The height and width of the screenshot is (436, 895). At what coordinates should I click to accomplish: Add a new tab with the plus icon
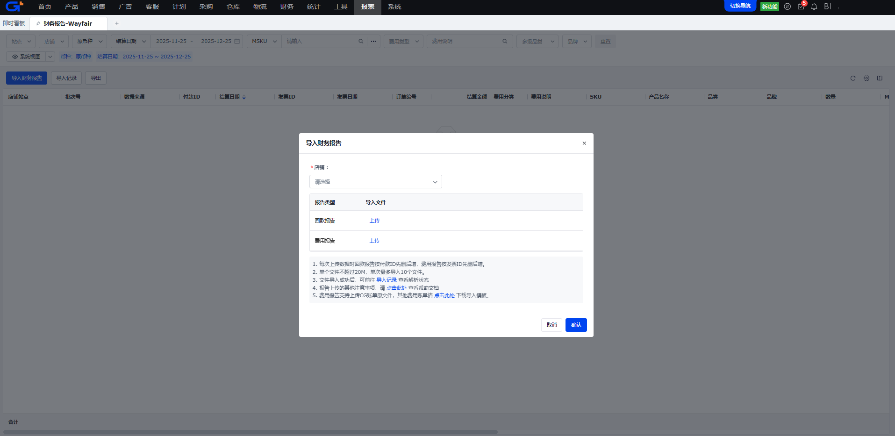click(x=117, y=23)
